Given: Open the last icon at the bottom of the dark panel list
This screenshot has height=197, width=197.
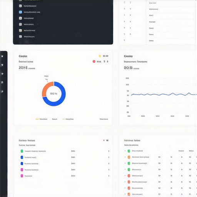Looking at the screenshot, I should coord(20,37).
